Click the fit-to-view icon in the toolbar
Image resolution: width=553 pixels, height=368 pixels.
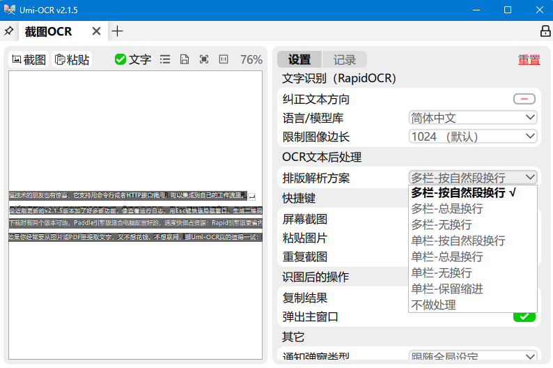click(204, 60)
